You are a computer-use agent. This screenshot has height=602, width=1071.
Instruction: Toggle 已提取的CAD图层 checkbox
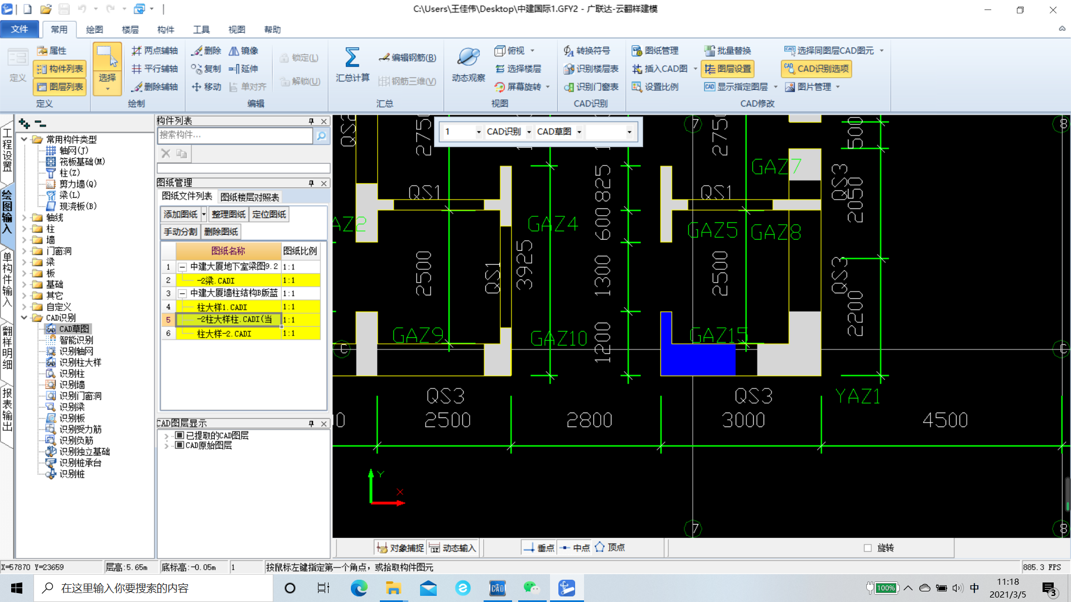[180, 435]
